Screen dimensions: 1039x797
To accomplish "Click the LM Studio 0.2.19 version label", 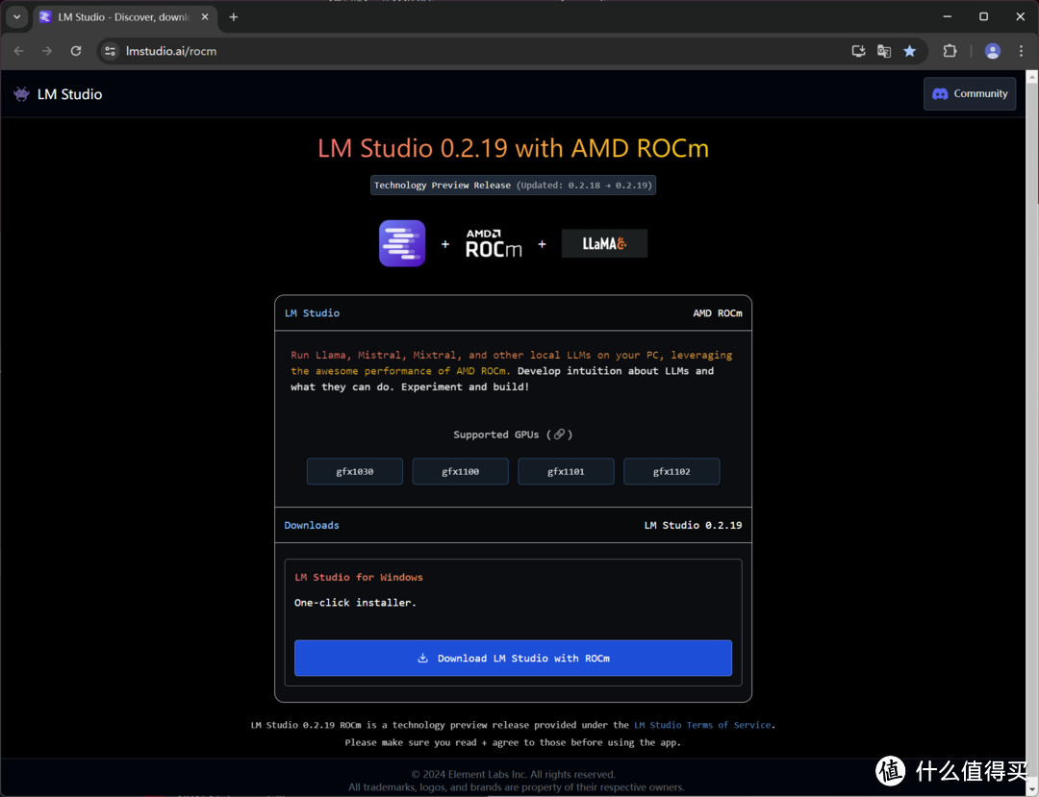I will [693, 525].
